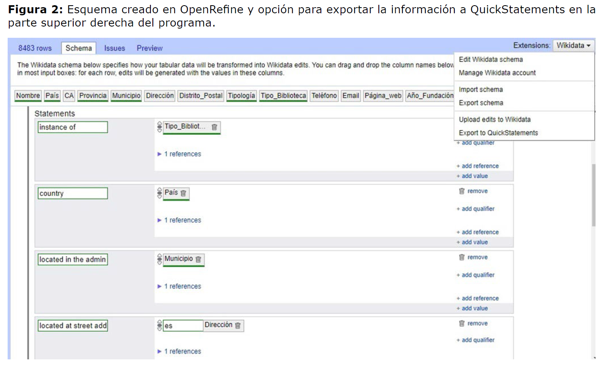Click the Nombre column tag
Viewport: 614px width, 369px height.
click(28, 96)
